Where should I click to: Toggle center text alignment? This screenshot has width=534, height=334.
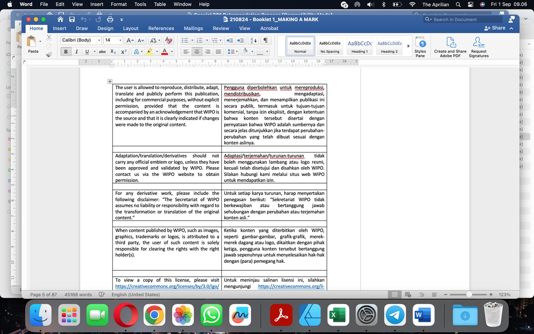click(x=197, y=52)
